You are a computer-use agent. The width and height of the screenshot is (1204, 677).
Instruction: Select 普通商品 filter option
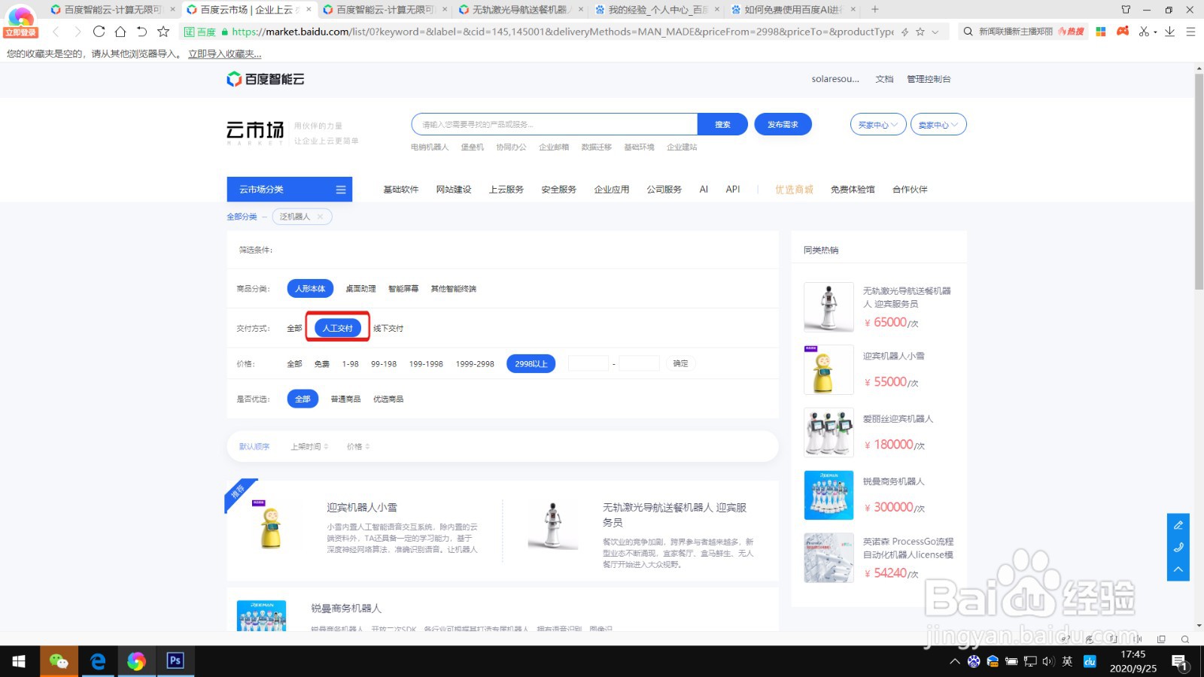click(345, 399)
